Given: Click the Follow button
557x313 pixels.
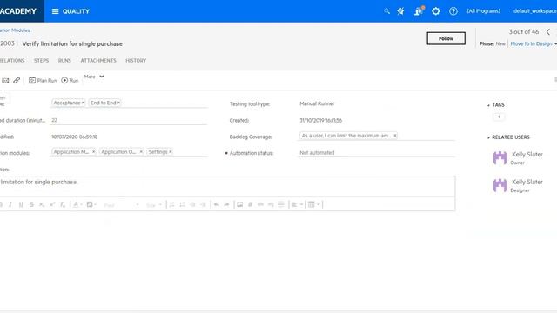Looking at the screenshot, I should pyautogui.click(x=446, y=38).
